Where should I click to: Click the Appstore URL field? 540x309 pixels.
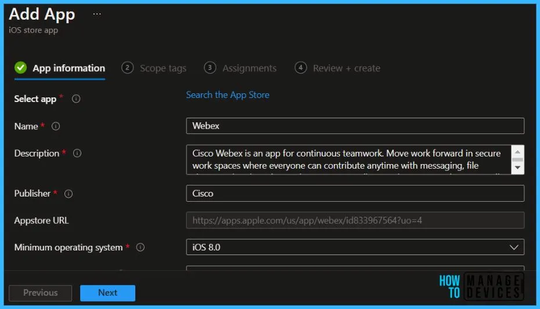pos(355,220)
